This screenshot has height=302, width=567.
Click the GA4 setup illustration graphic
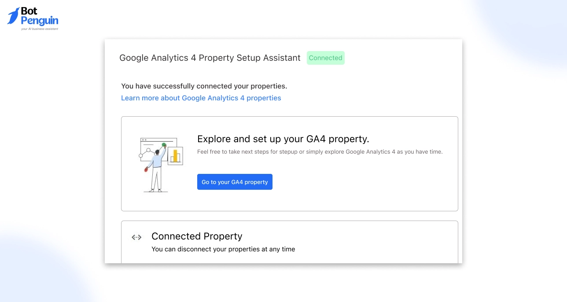click(161, 164)
